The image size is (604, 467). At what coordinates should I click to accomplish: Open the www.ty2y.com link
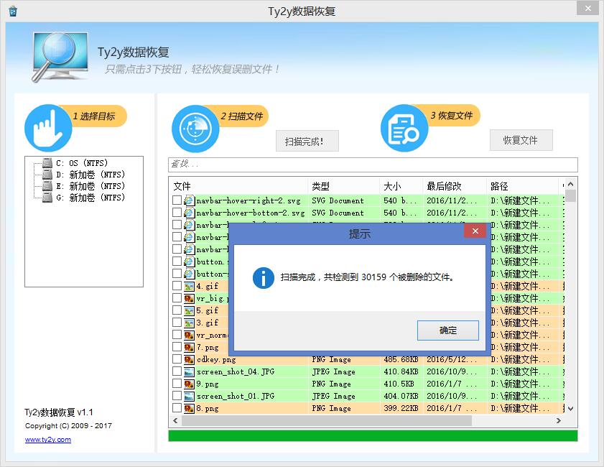click(x=48, y=440)
